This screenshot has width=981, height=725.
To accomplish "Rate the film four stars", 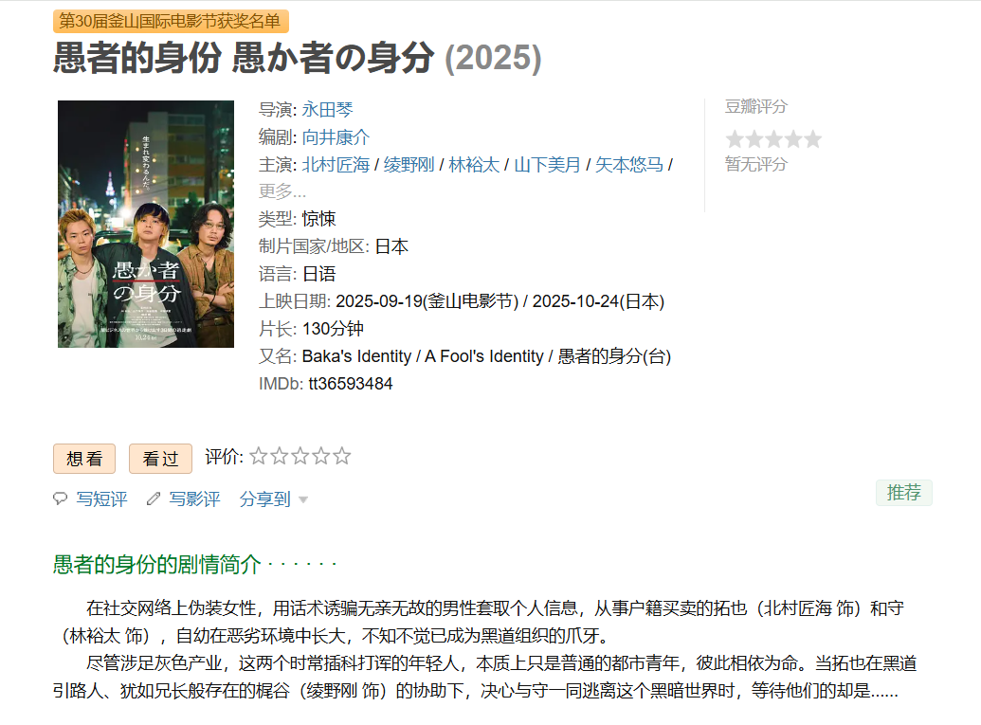I will (x=321, y=456).
